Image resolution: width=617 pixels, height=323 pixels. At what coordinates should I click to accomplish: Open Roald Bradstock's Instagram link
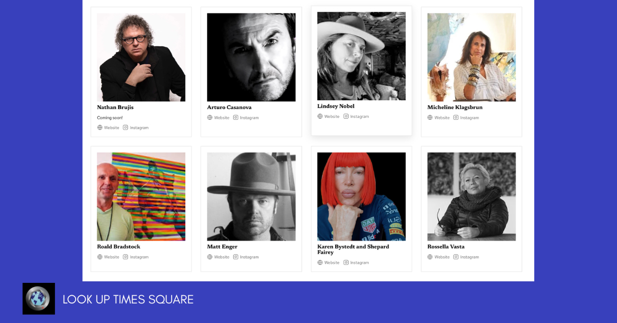click(x=139, y=257)
